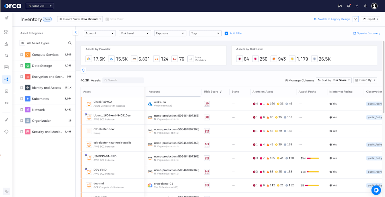Open the Risk Level filter dropdown
Image resolution: width=385 pixels, height=197 pixels.
(135, 33)
